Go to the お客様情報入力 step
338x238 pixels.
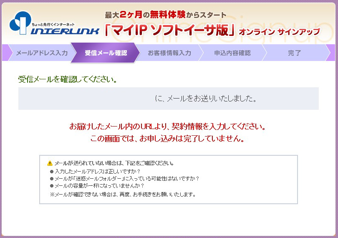point(169,53)
